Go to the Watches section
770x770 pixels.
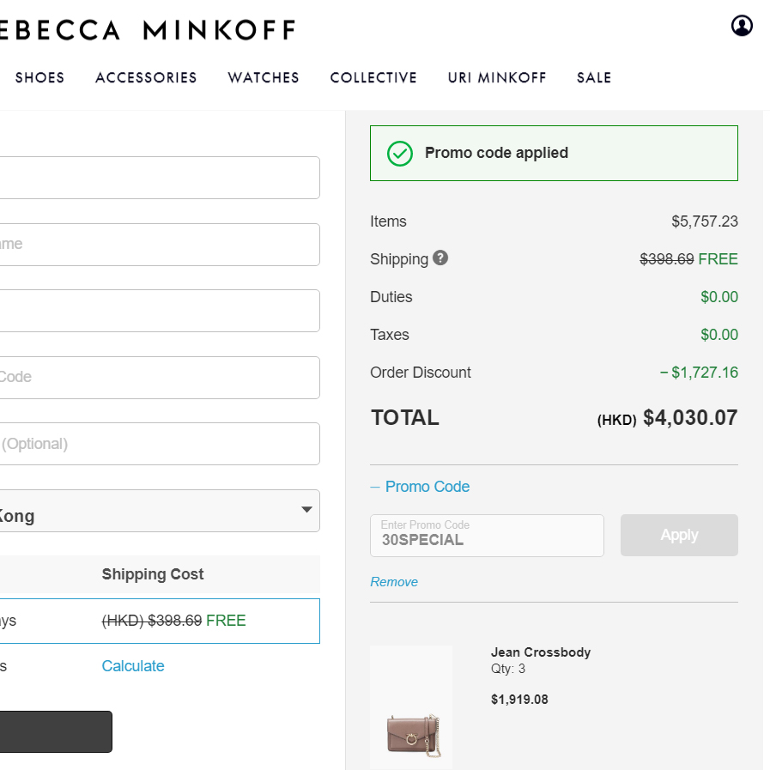point(264,78)
